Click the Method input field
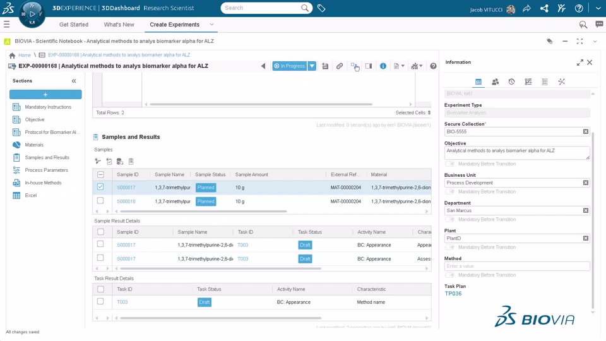 (517, 266)
